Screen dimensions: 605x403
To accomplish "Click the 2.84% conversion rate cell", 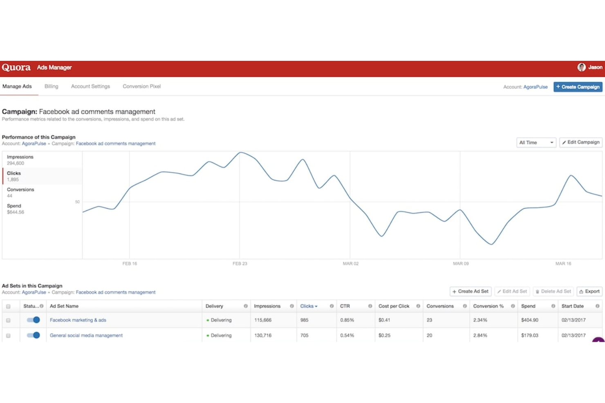I will 480,335.
